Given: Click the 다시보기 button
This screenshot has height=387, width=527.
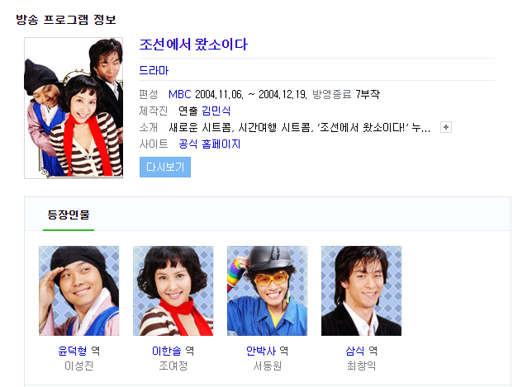Looking at the screenshot, I should (165, 167).
